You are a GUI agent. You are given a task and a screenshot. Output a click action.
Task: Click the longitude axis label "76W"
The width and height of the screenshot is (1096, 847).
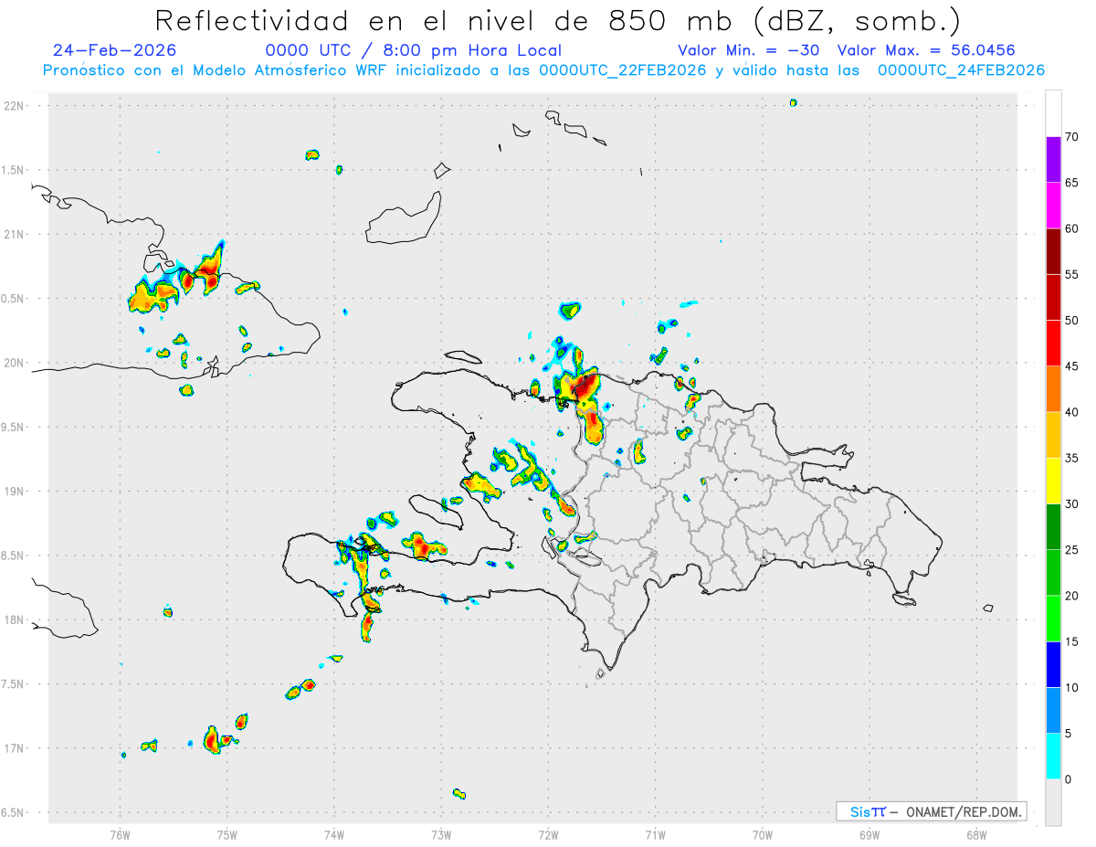pos(120,834)
